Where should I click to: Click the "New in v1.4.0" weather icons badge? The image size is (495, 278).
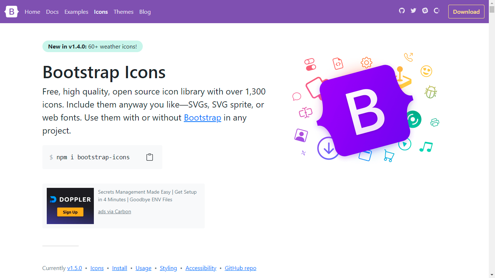coord(92,46)
